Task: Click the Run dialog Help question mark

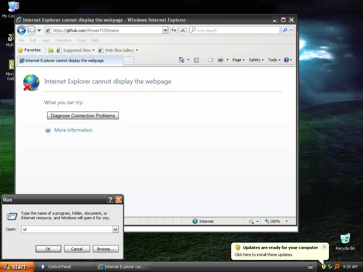Action: 111,200
